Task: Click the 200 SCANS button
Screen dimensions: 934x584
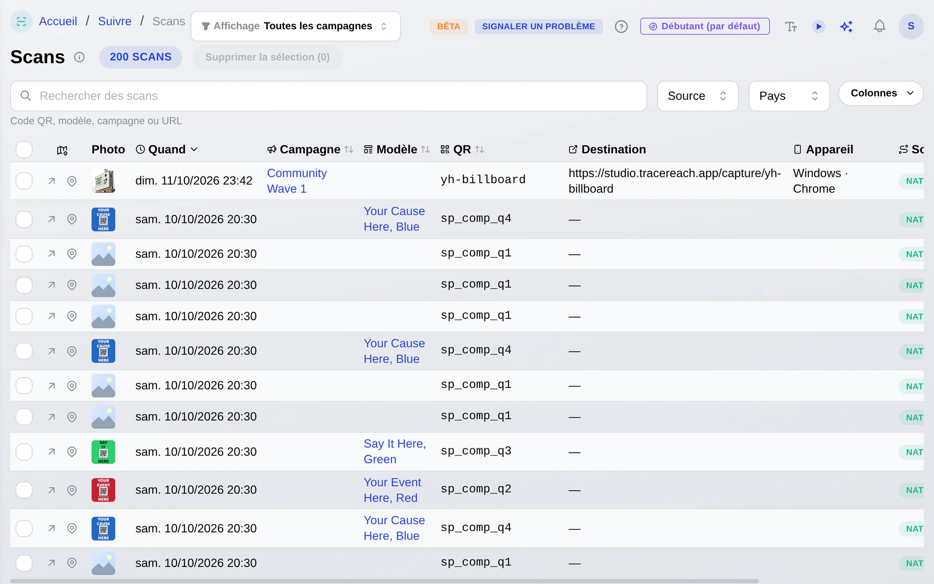Action: pyautogui.click(x=141, y=57)
